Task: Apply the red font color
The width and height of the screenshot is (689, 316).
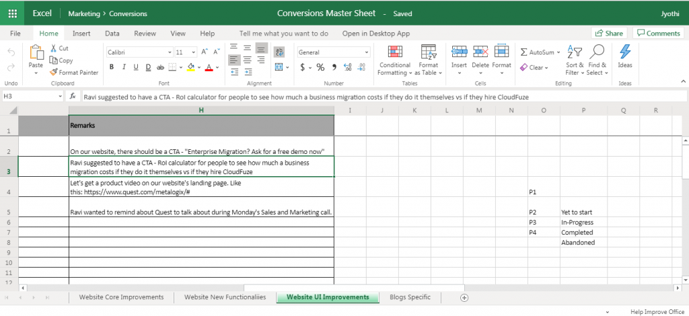Action: coord(209,67)
